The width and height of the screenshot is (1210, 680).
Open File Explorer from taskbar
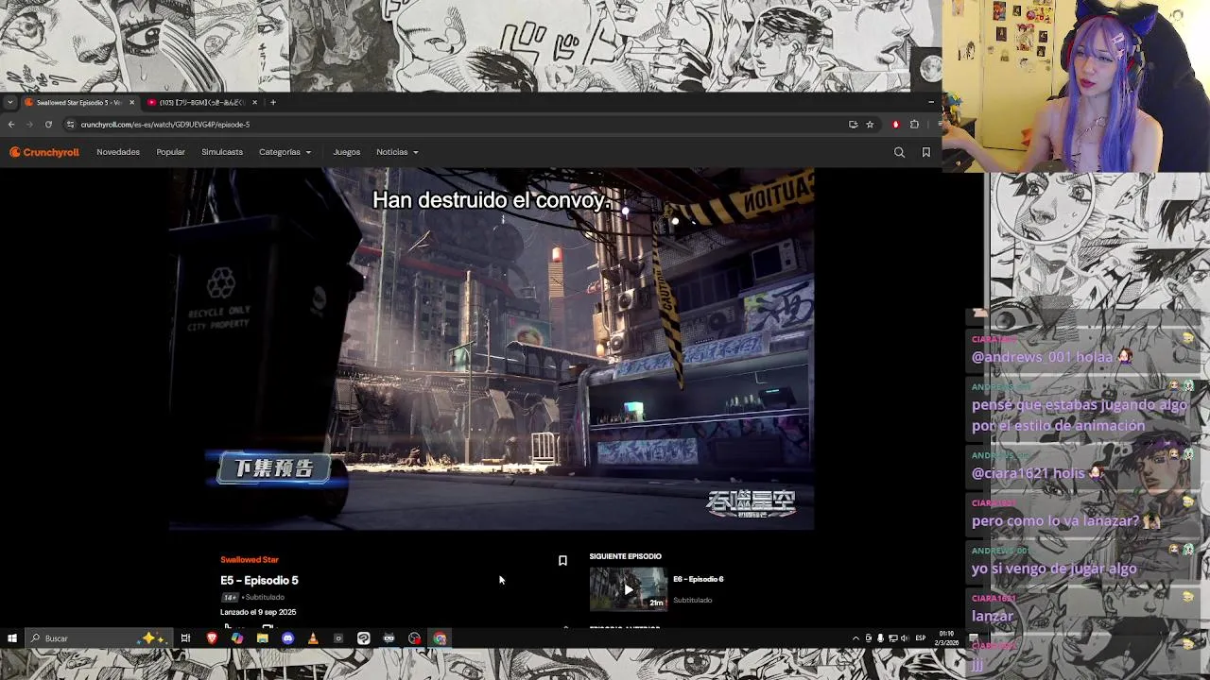(x=263, y=638)
